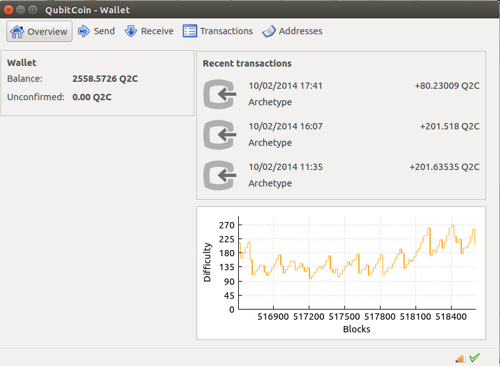Click the 518400 block tick label
This screenshot has width=500, height=366.
pos(451,317)
